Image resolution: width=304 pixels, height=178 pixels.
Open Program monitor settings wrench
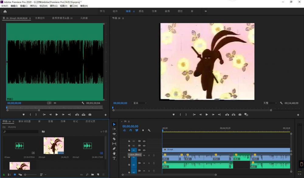point(281,103)
